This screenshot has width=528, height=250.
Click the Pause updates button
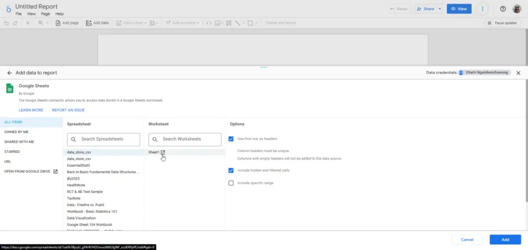click(502, 23)
